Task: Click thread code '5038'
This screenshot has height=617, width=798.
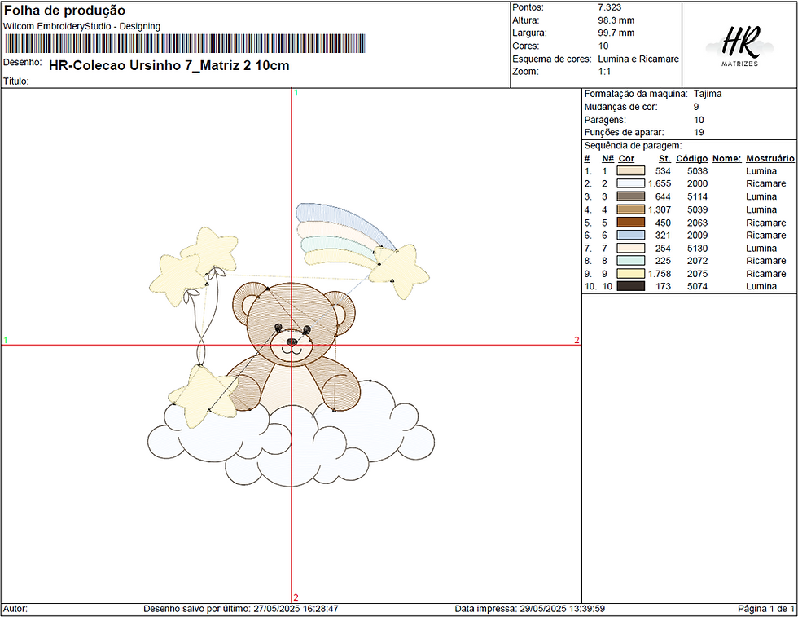Action: (697, 171)
